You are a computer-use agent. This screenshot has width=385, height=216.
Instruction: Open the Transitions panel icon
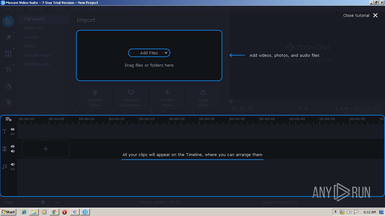click(8, 54)
